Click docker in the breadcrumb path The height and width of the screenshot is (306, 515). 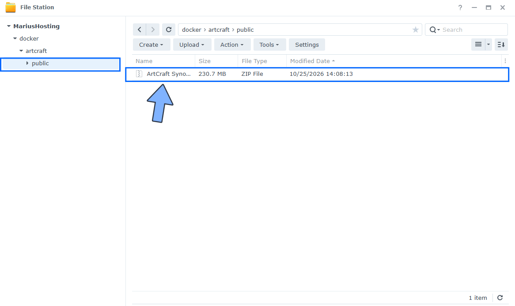point(192,30)
